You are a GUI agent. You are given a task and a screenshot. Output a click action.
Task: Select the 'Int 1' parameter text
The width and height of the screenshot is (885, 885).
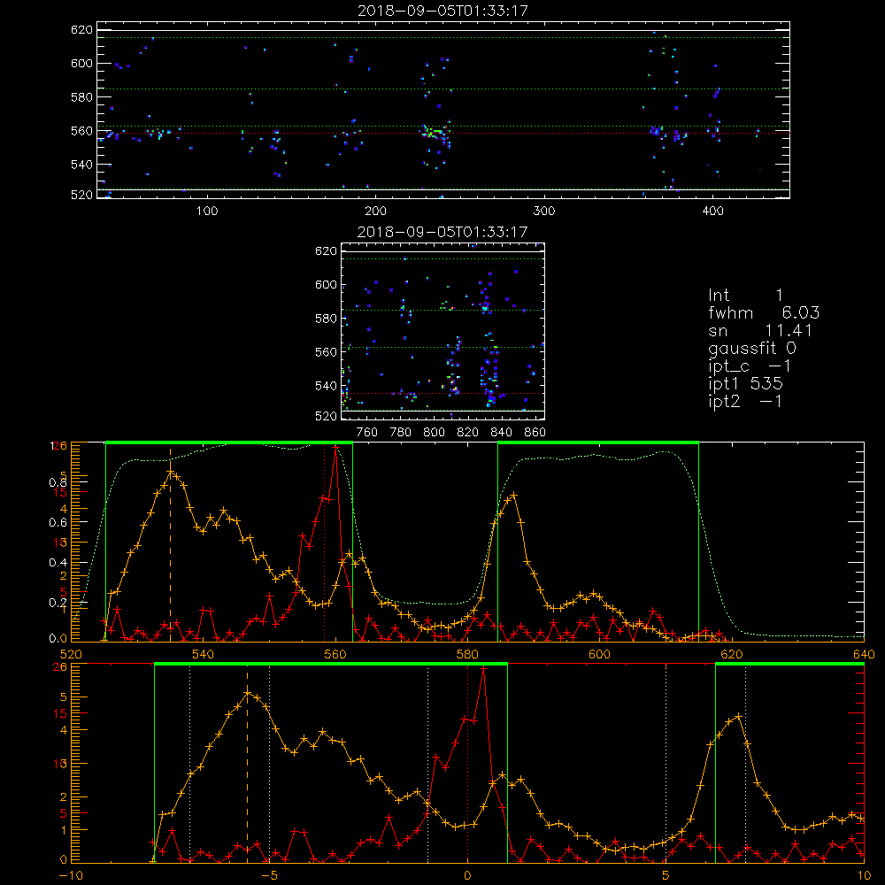[x=745, y=296]
